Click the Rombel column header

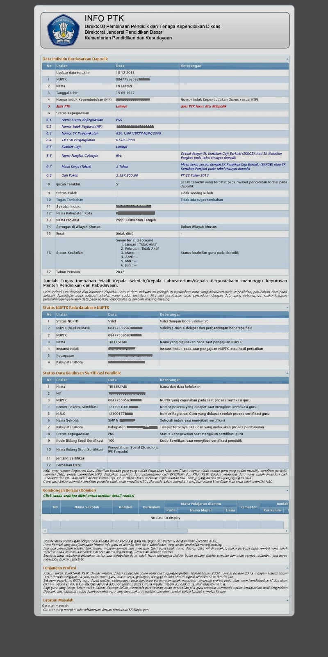tap(125, 507)
